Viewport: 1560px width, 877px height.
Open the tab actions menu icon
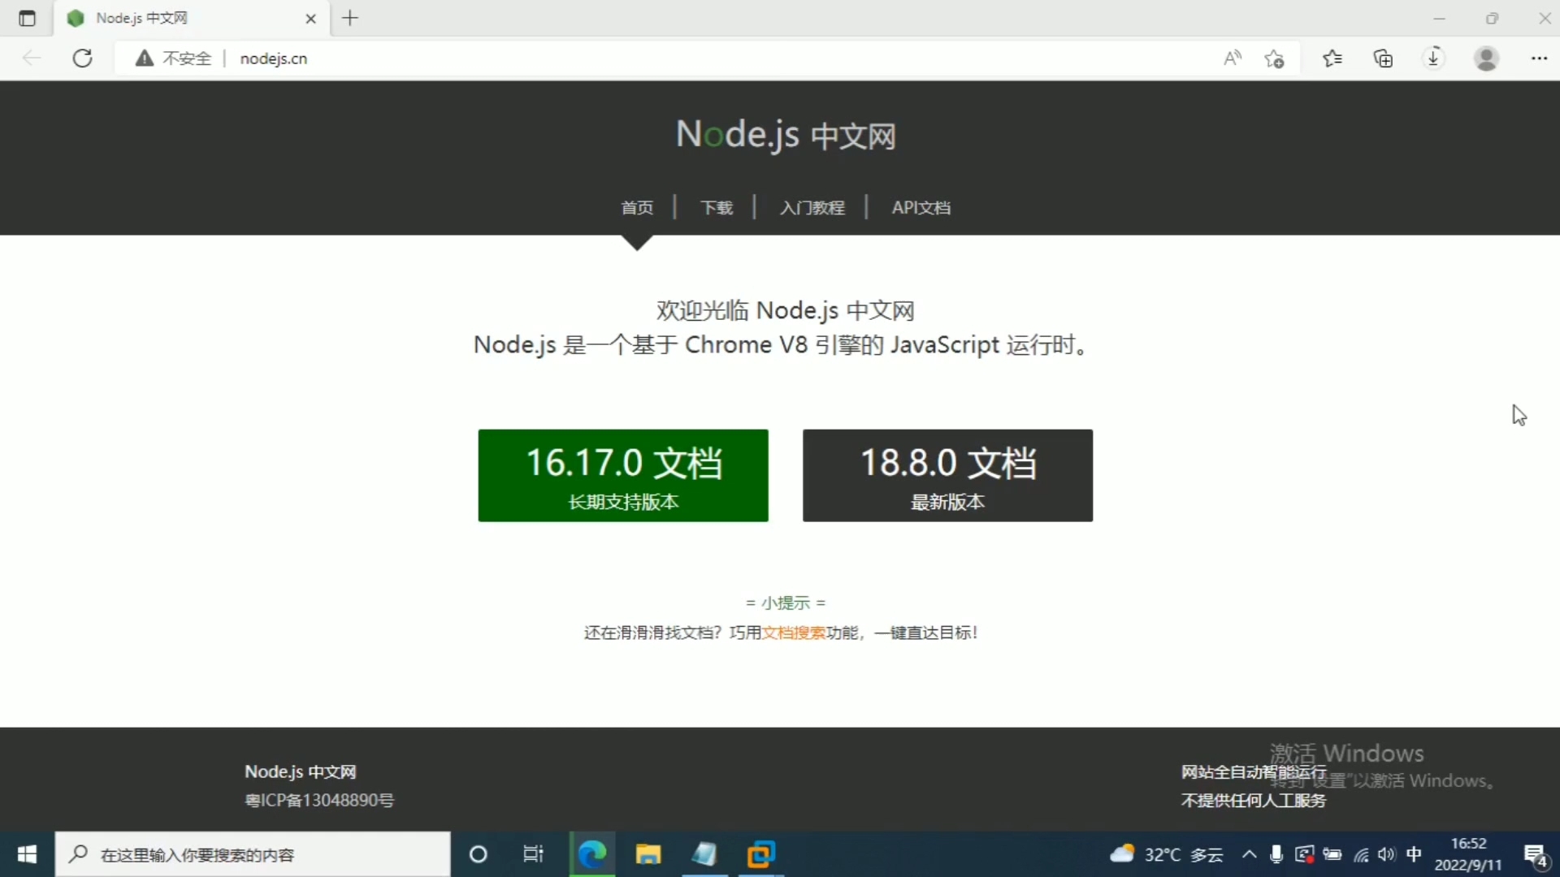27,18
